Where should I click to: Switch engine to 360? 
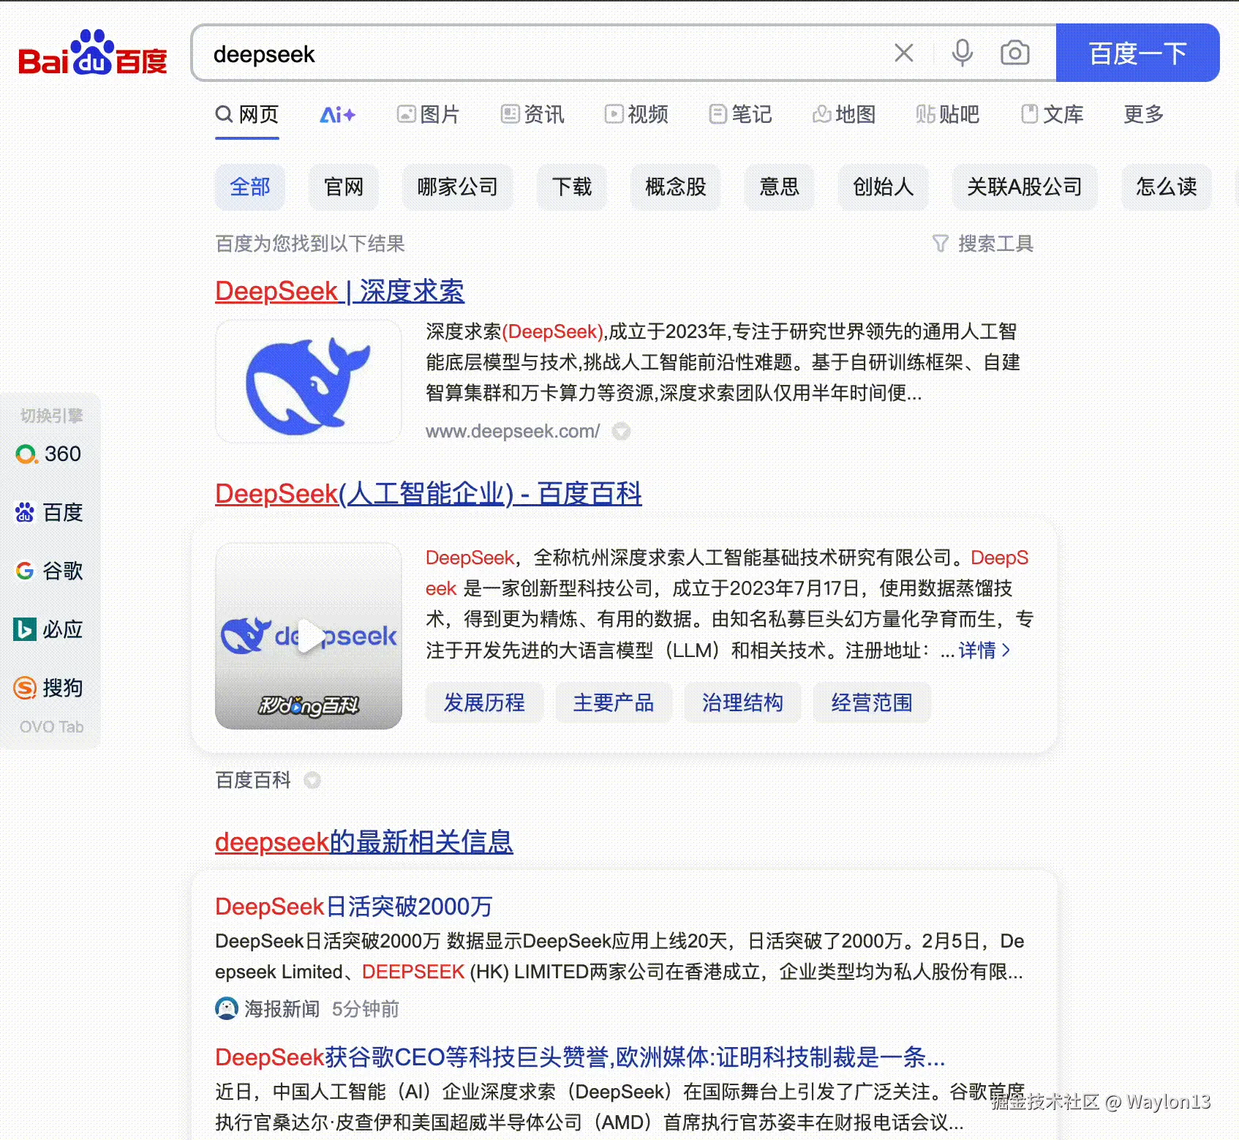pyautogui.click(x=49, y=454)
